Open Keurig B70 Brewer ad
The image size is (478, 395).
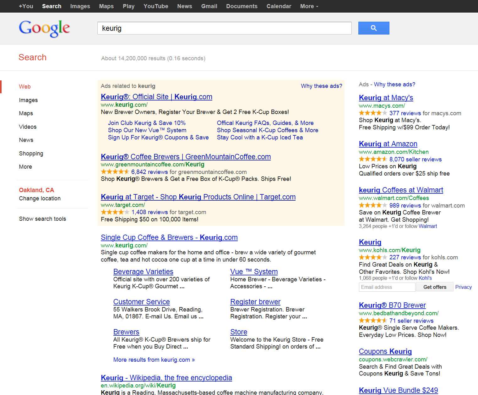coord(392,305)
